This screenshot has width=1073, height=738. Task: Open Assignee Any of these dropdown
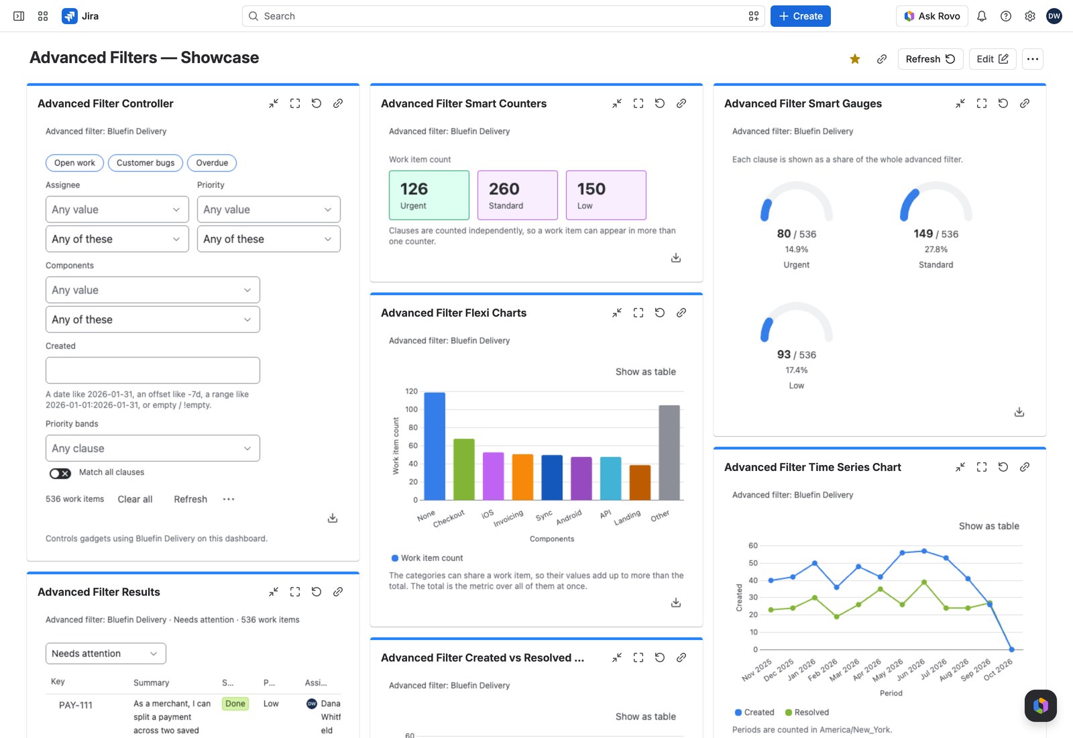click(117, 239)
